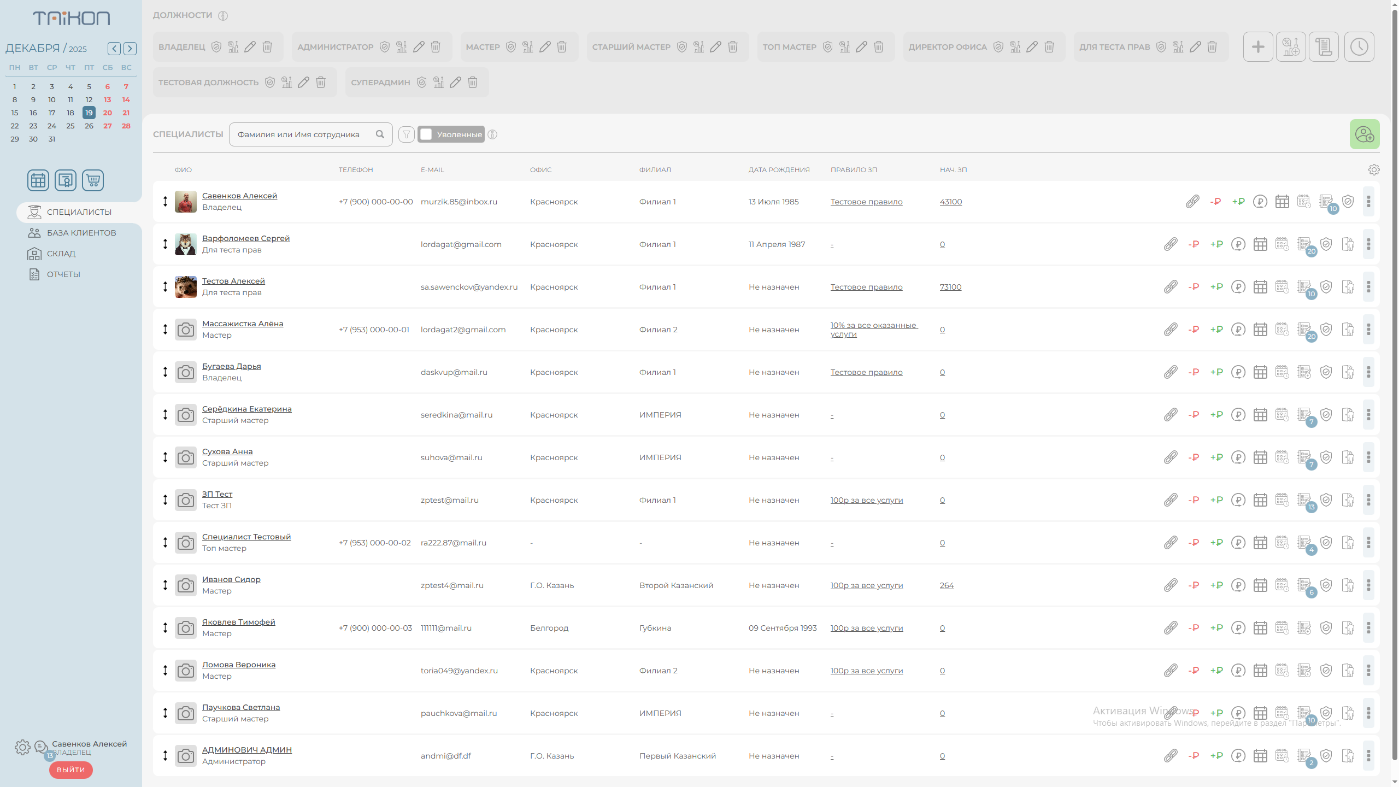Click salary value 264 for Иванов Сидор
The image size is (1399, 787).
pos(947,585)
